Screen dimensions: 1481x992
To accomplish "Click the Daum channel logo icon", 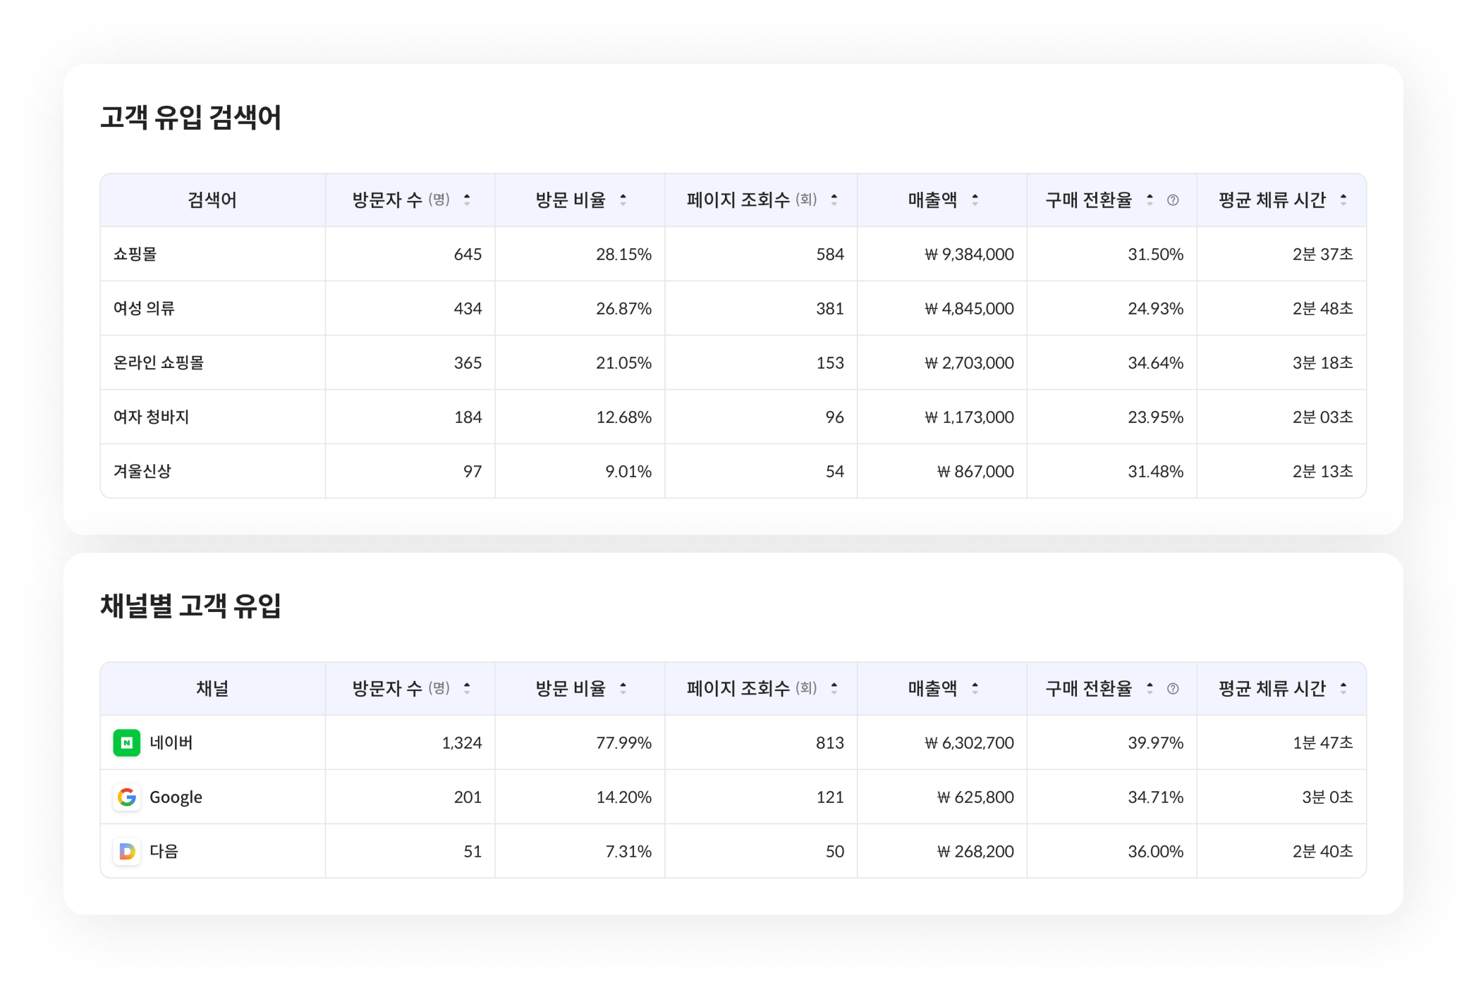I will coord(127,851).
